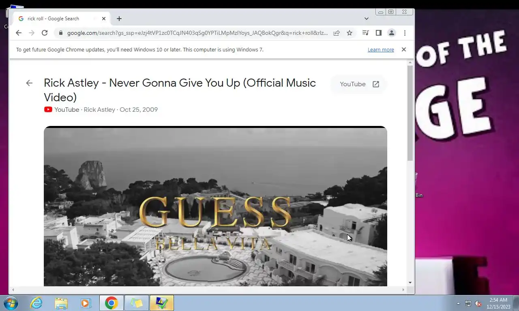Click the vertical scrollbar thumb

[410, 113]
